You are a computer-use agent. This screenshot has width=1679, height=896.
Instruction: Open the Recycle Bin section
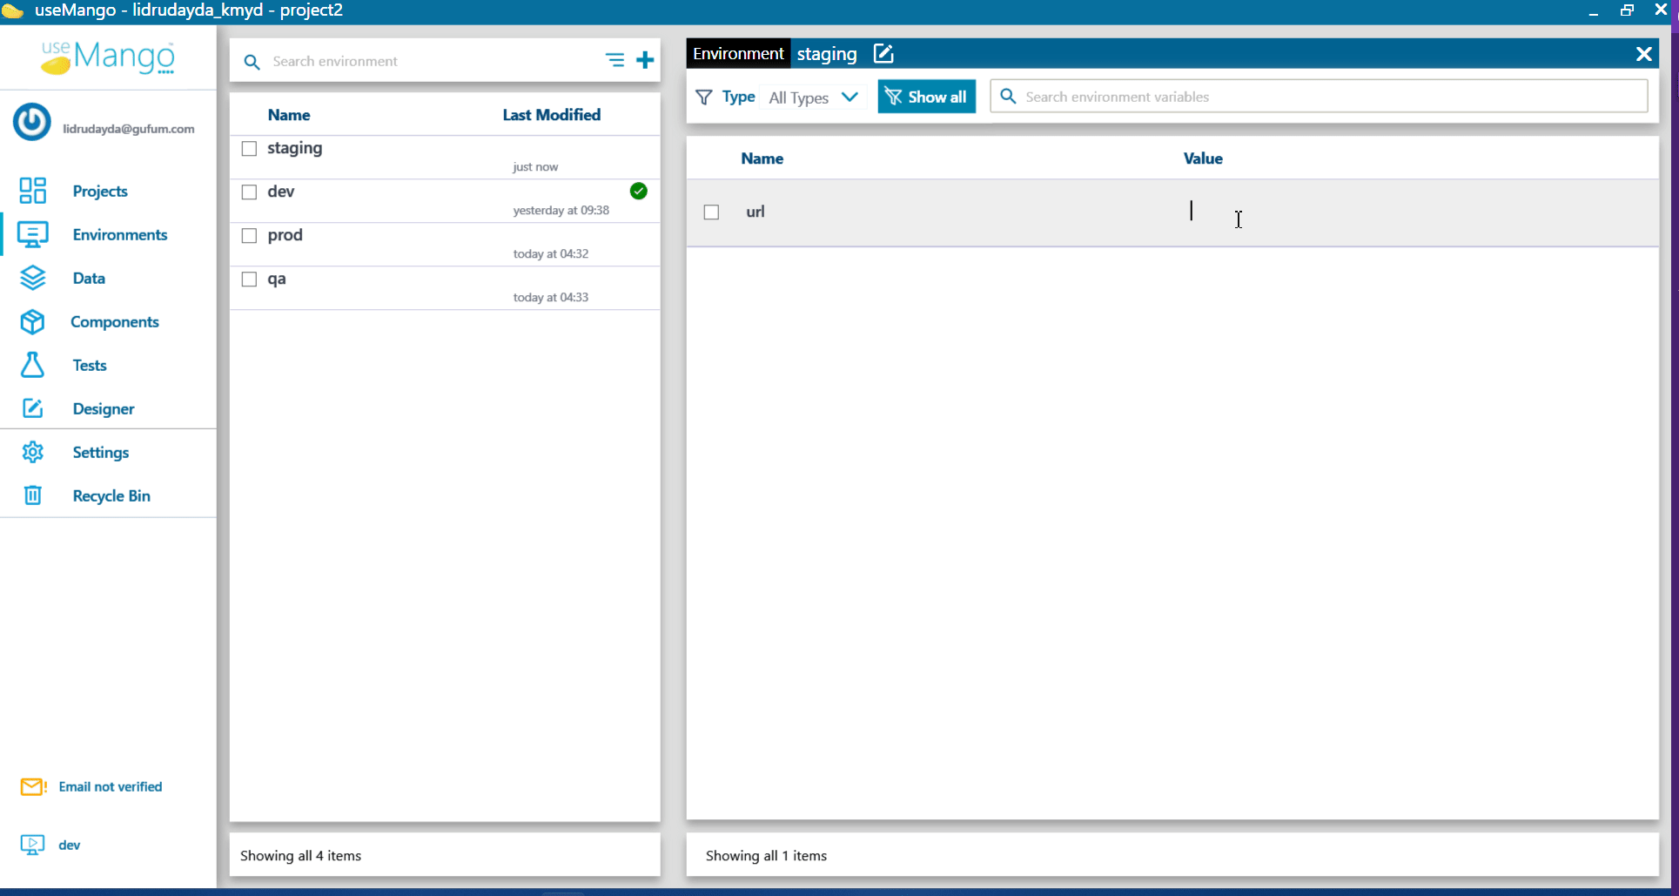click(x=111, y=495)
